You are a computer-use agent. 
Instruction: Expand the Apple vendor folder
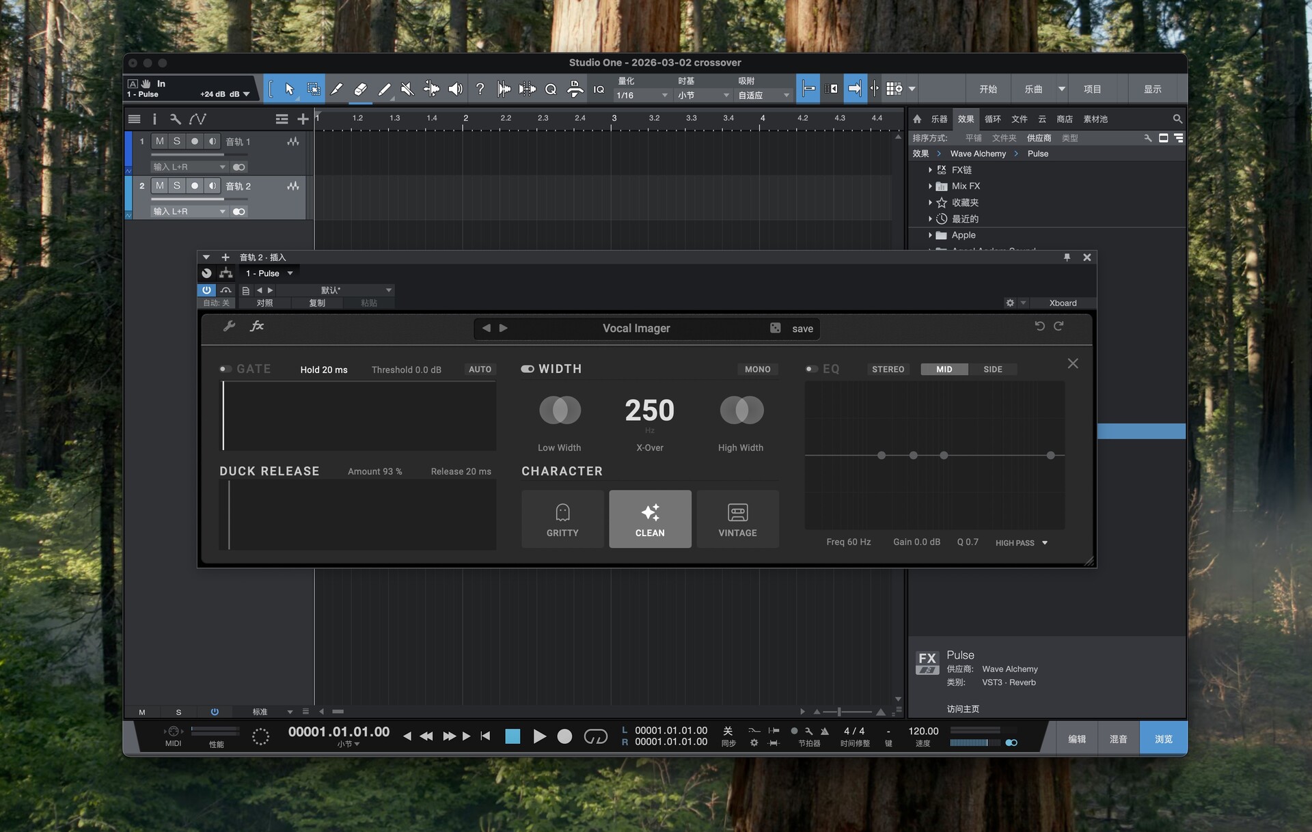[x=930, y=235]
